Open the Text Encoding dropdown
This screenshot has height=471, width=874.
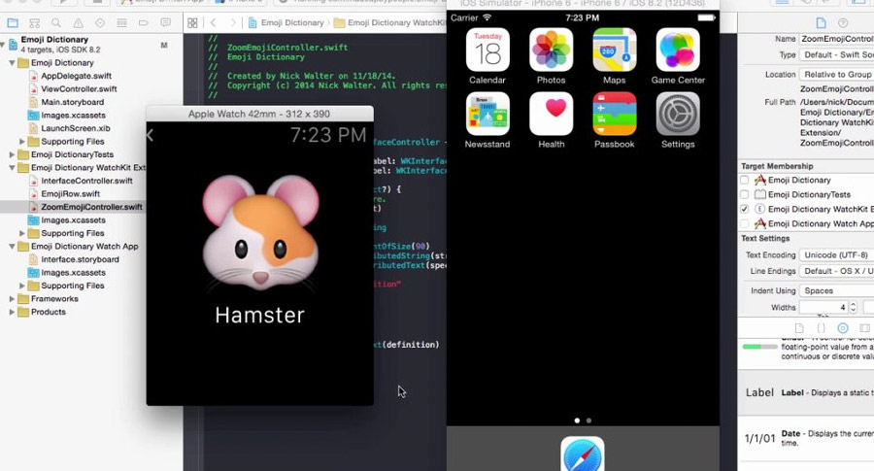pyautogui.click(x=836, y=254)
